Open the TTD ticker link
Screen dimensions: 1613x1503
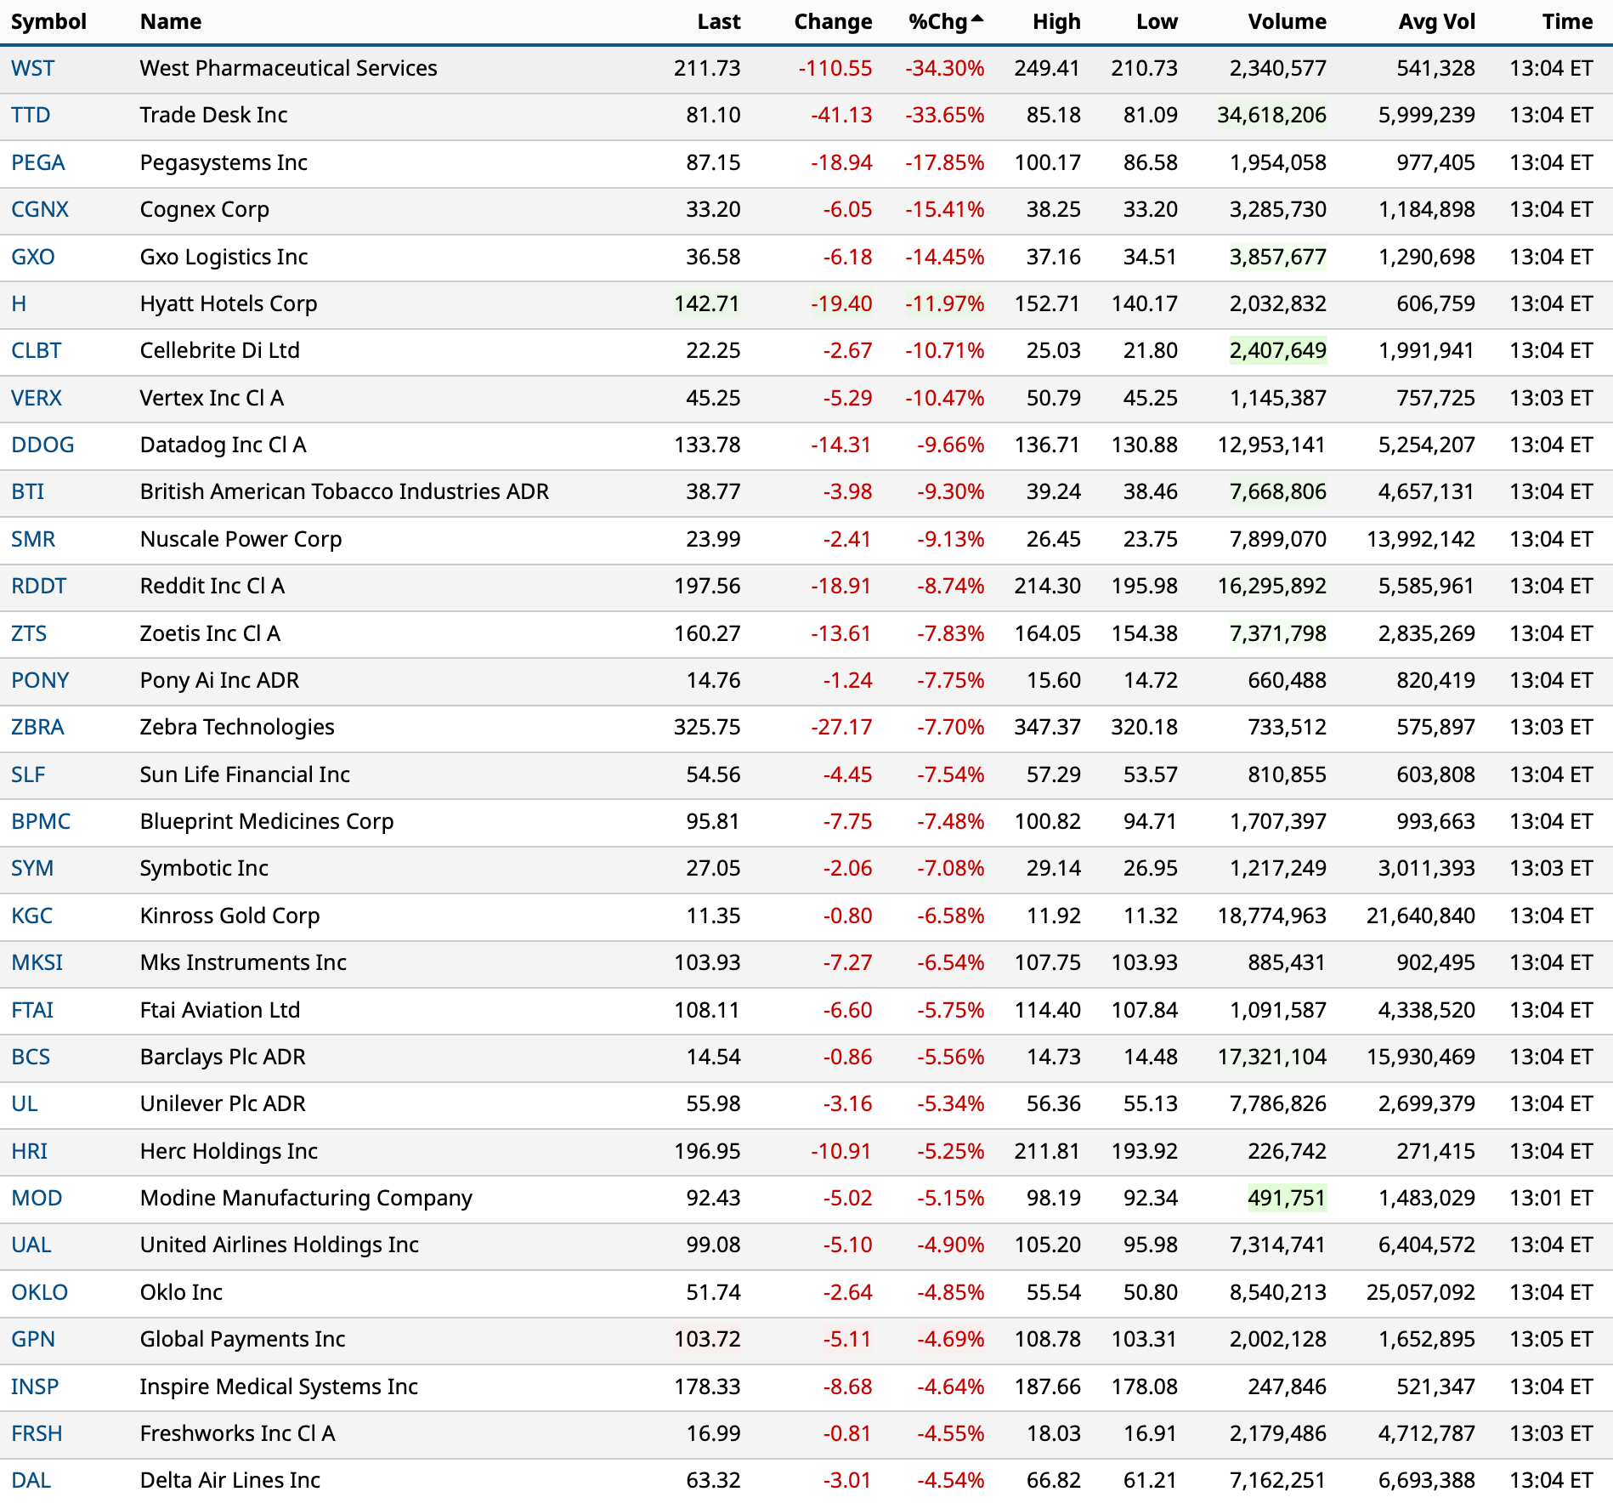click(x=31, y=116)
